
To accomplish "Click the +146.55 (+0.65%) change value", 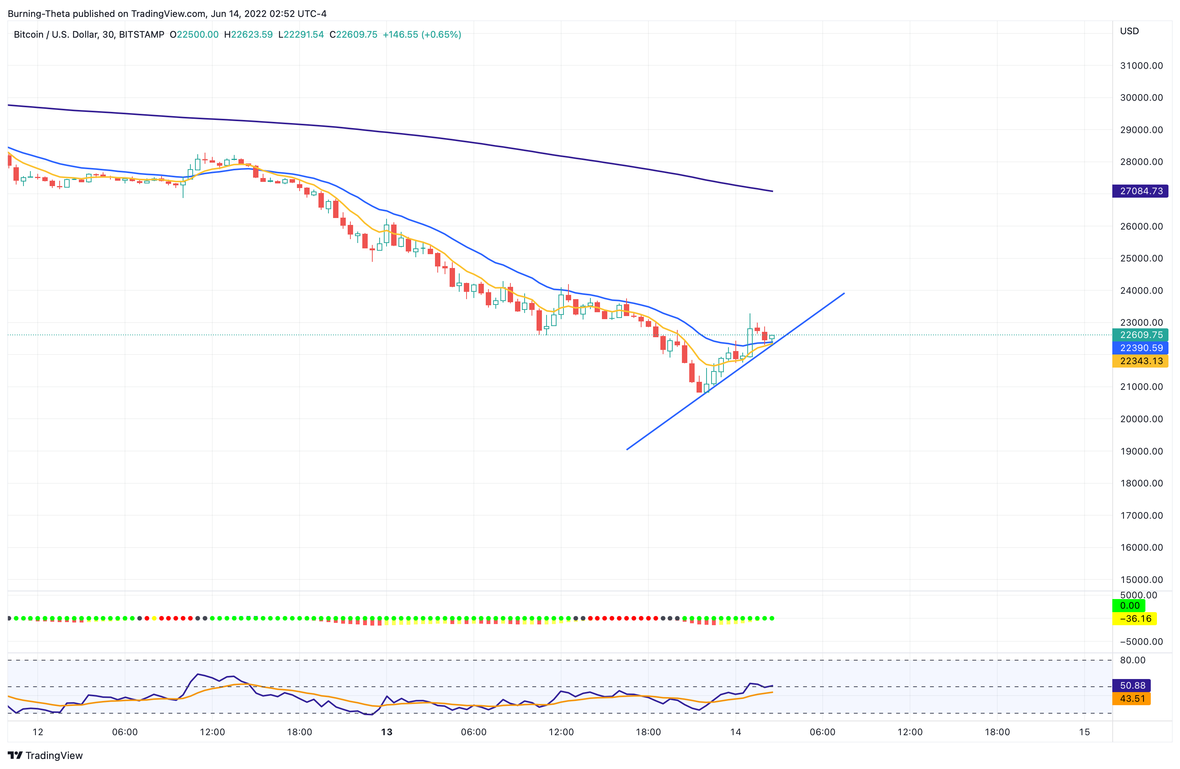I will [x=422, y=34].
